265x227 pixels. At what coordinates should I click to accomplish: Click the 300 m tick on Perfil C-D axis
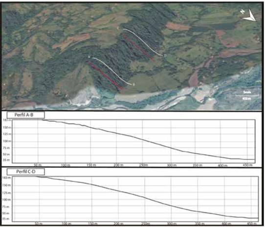[172, 224]
